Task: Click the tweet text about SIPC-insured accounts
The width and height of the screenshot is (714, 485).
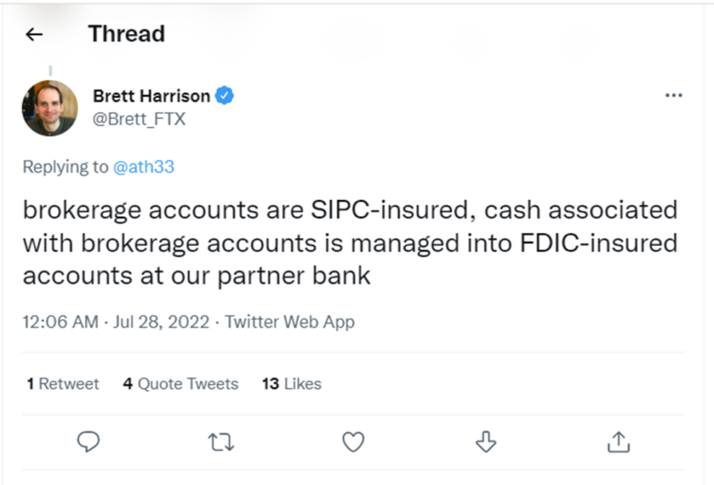Action: coord(350,242)
